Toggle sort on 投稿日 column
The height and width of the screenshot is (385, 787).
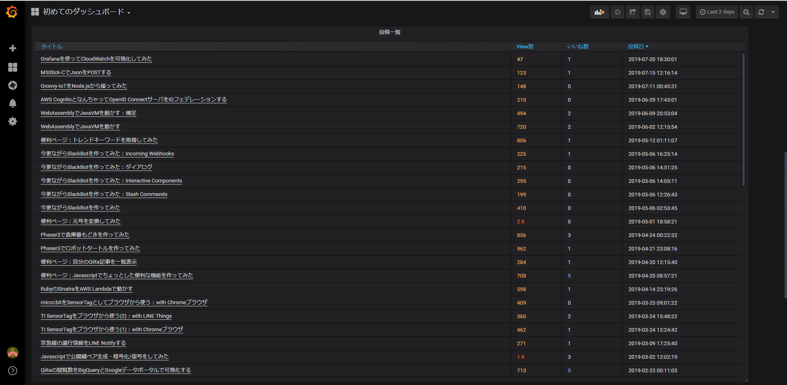(x=638, y=46)
